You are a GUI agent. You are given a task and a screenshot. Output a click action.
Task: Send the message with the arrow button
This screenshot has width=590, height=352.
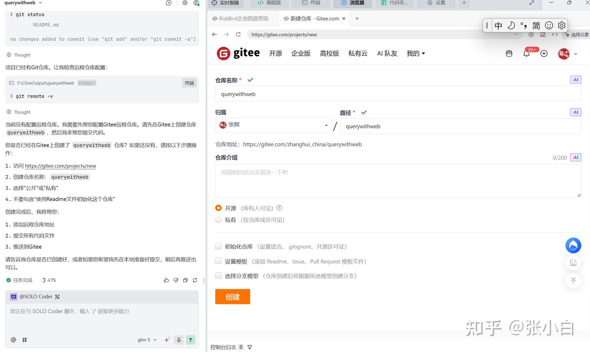(191, 340)
